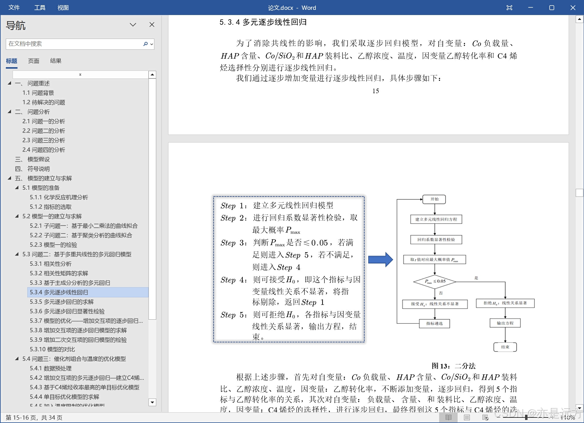This screenshot has height=423, width=584.
Task: Go to heading 1.2 待解决的问题
Action: coord(44,102)
